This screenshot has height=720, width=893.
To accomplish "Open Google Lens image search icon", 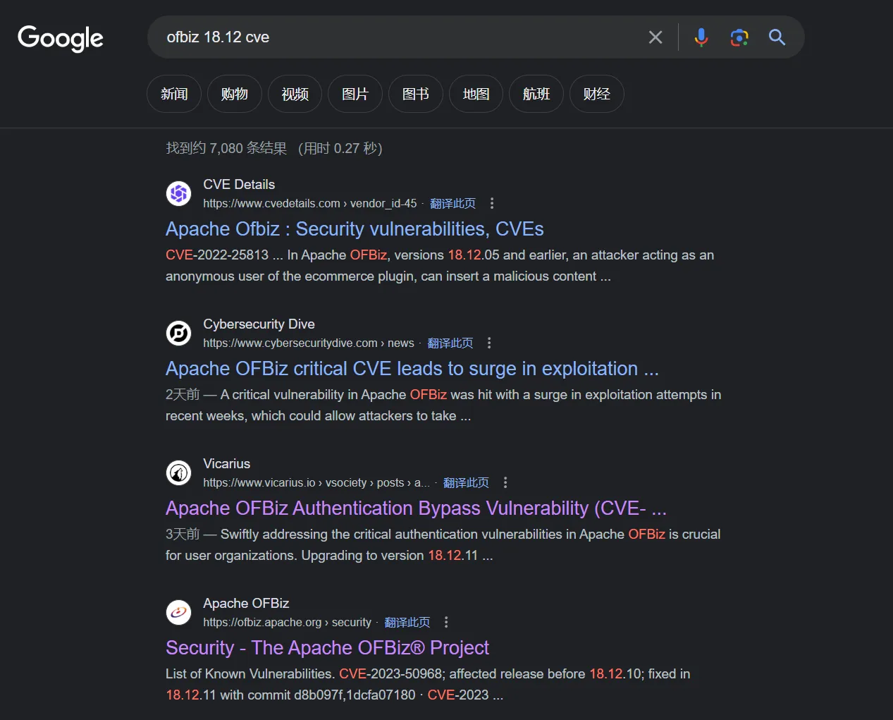I will coord(739,37).
